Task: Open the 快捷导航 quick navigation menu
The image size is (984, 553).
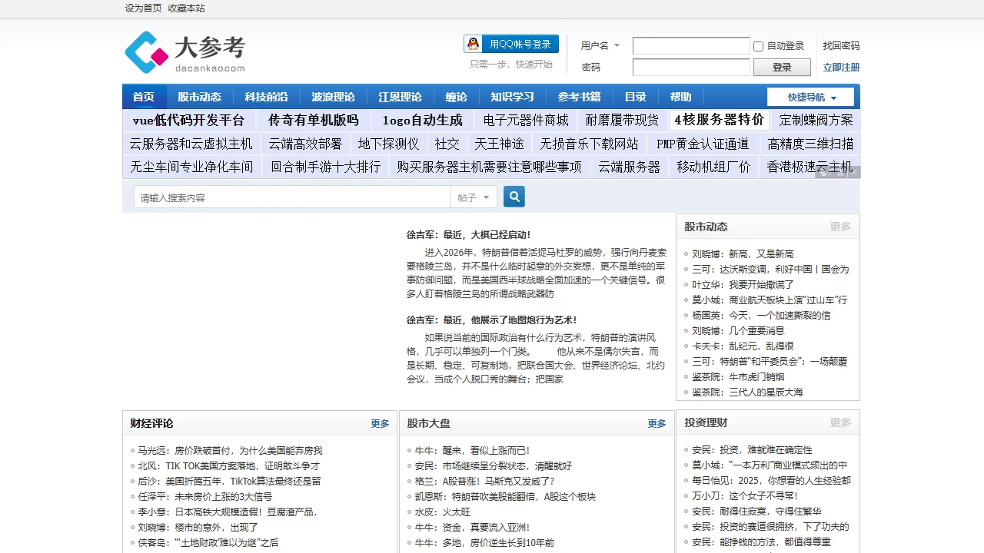Action: coord(810,97)
